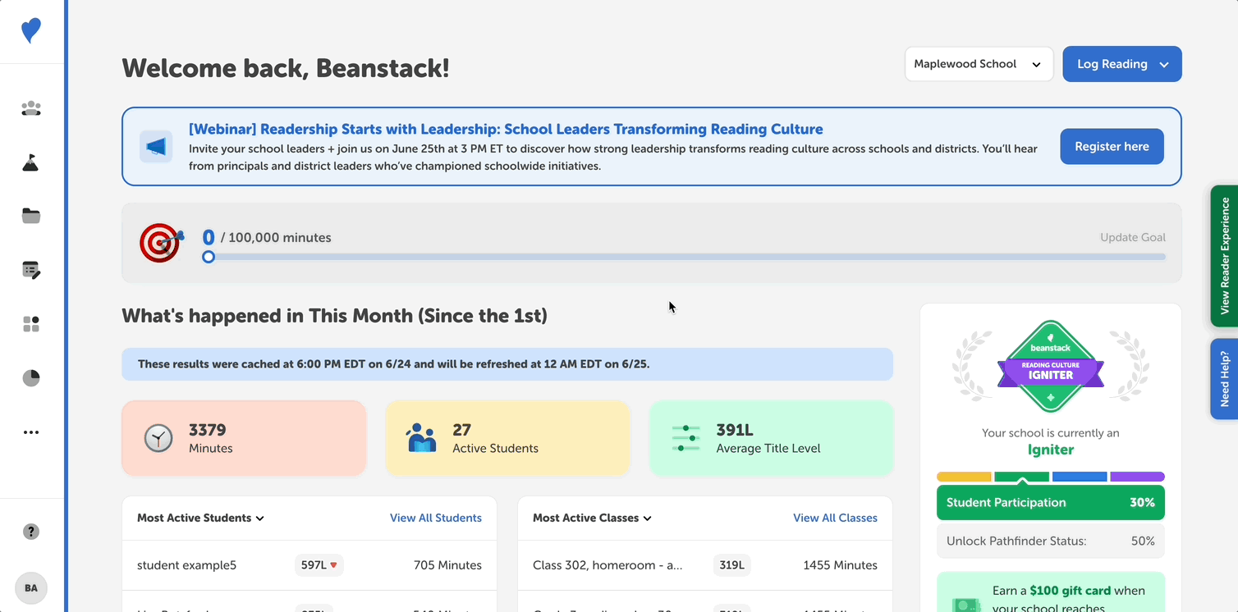Select the Challenges mountain icon in the sidebar
The height and width of the screenshot is (612, 1238).
coord(31,162)
